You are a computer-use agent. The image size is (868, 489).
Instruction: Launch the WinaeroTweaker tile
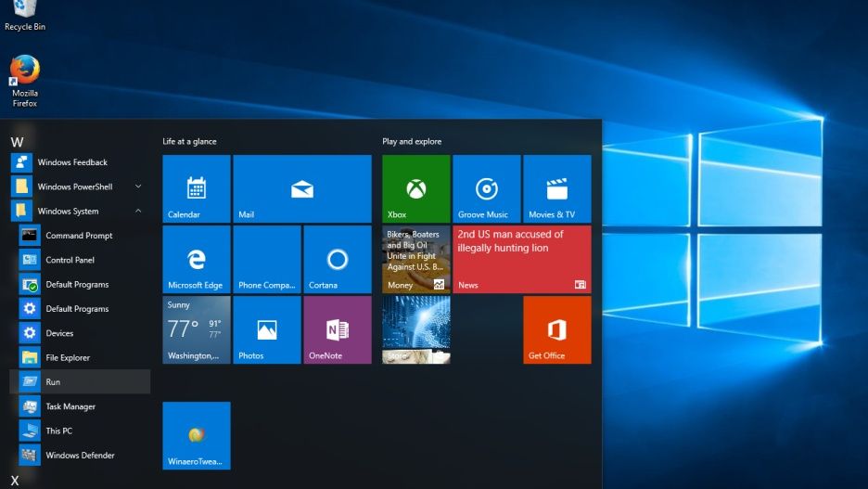(197, 436)
